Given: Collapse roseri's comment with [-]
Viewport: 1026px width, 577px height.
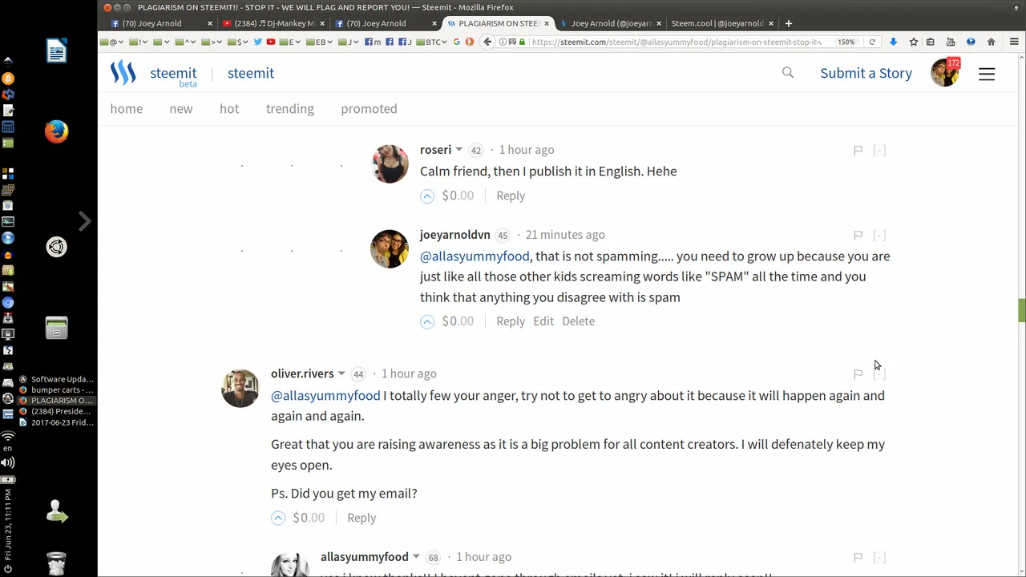Looking at the screenshot, I should (x=879, y=151).
